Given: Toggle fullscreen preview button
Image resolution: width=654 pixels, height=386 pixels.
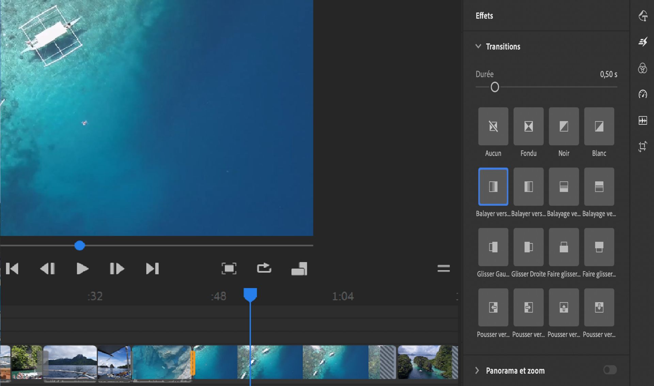Looking at the screenshot, I should 229,268.
